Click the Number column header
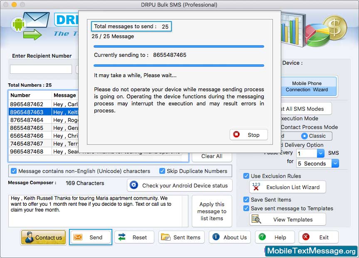Image resolution: width=359 pixels, height=258 pixels. tap(30, 95)
